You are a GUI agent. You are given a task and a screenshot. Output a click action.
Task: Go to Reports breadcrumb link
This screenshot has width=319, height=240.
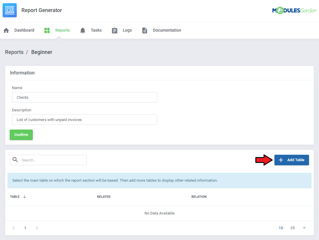pos(14,52)
